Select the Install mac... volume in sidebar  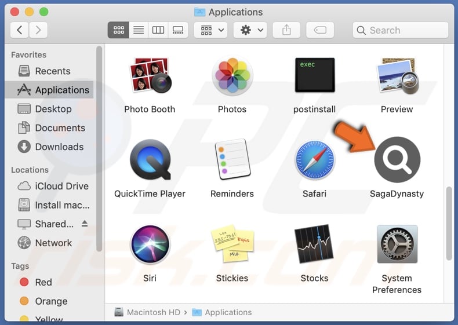(x=49, y=205)
